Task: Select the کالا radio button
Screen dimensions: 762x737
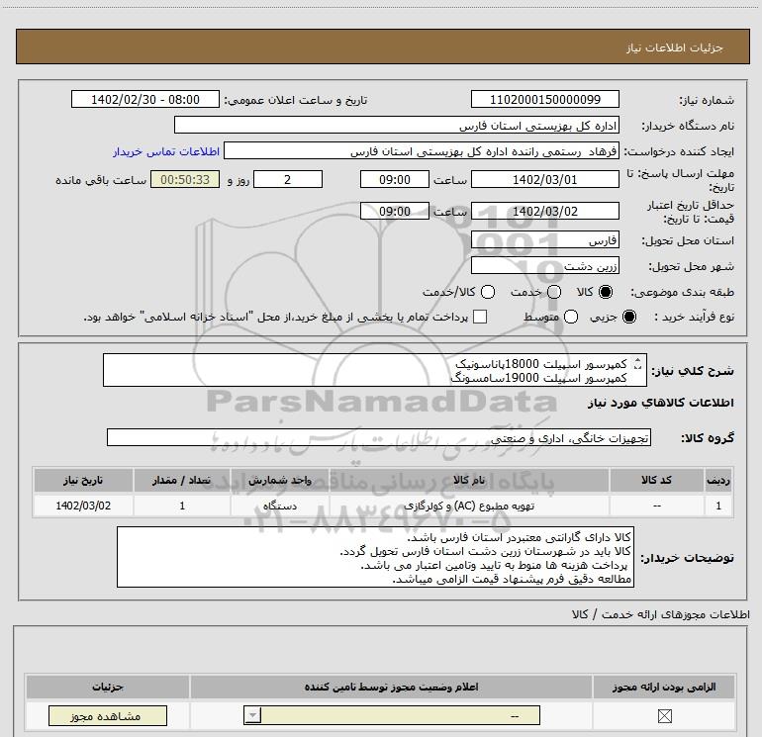Action: (605, 292)
